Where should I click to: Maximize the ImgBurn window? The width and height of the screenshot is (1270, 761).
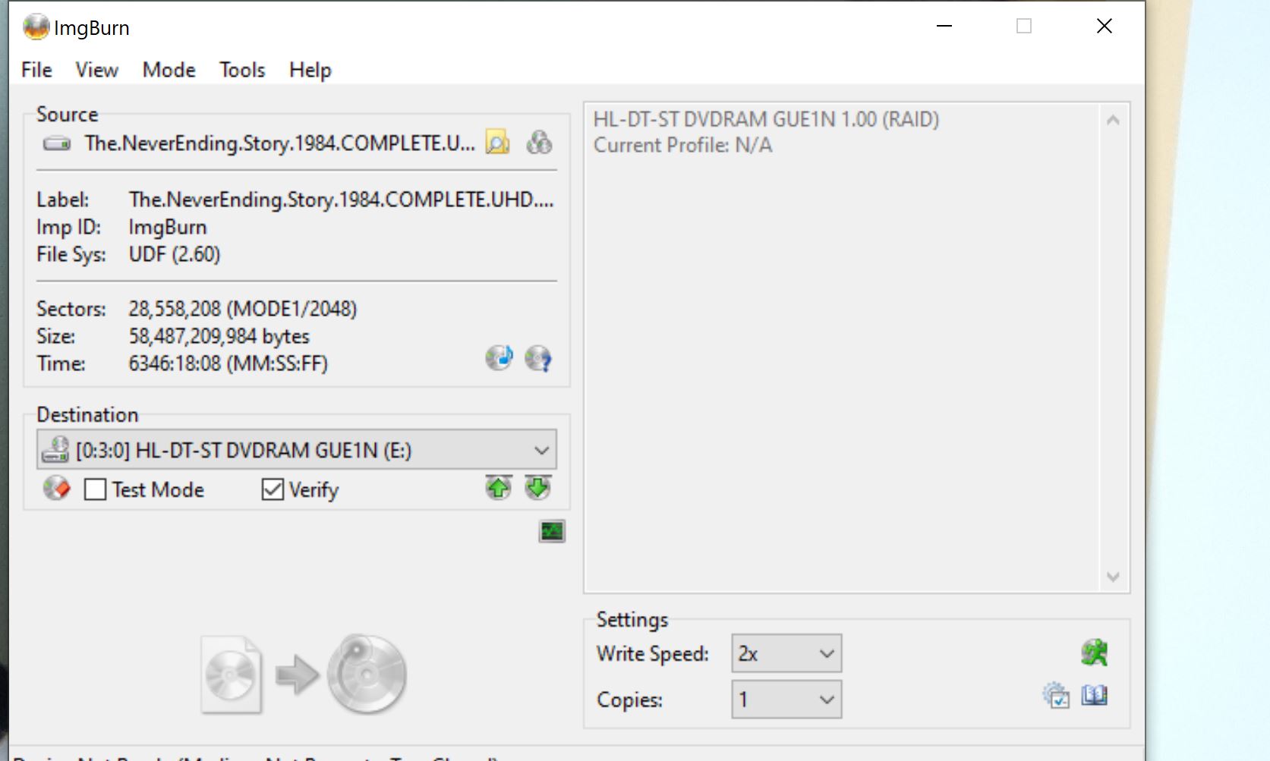(1024, 27)
